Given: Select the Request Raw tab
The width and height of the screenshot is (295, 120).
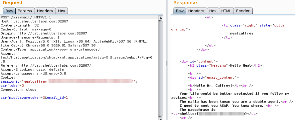Looking at the screenshot, I should tap(9, 11).
